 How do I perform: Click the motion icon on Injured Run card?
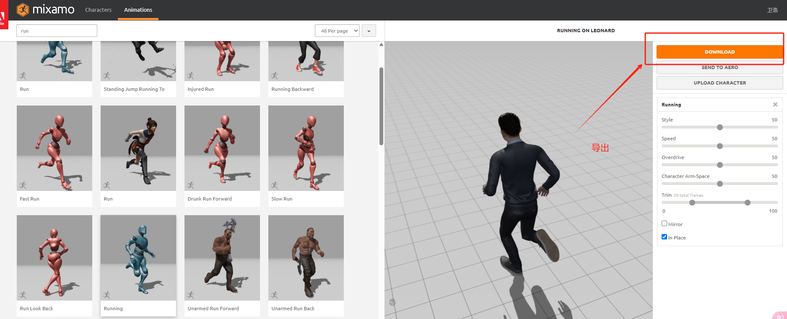pos(190,76)
